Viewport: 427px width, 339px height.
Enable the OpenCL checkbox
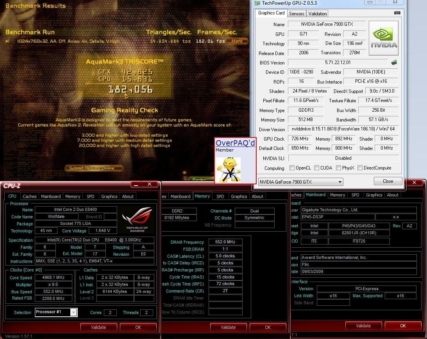pyautogui.click(x=292, y=168)
